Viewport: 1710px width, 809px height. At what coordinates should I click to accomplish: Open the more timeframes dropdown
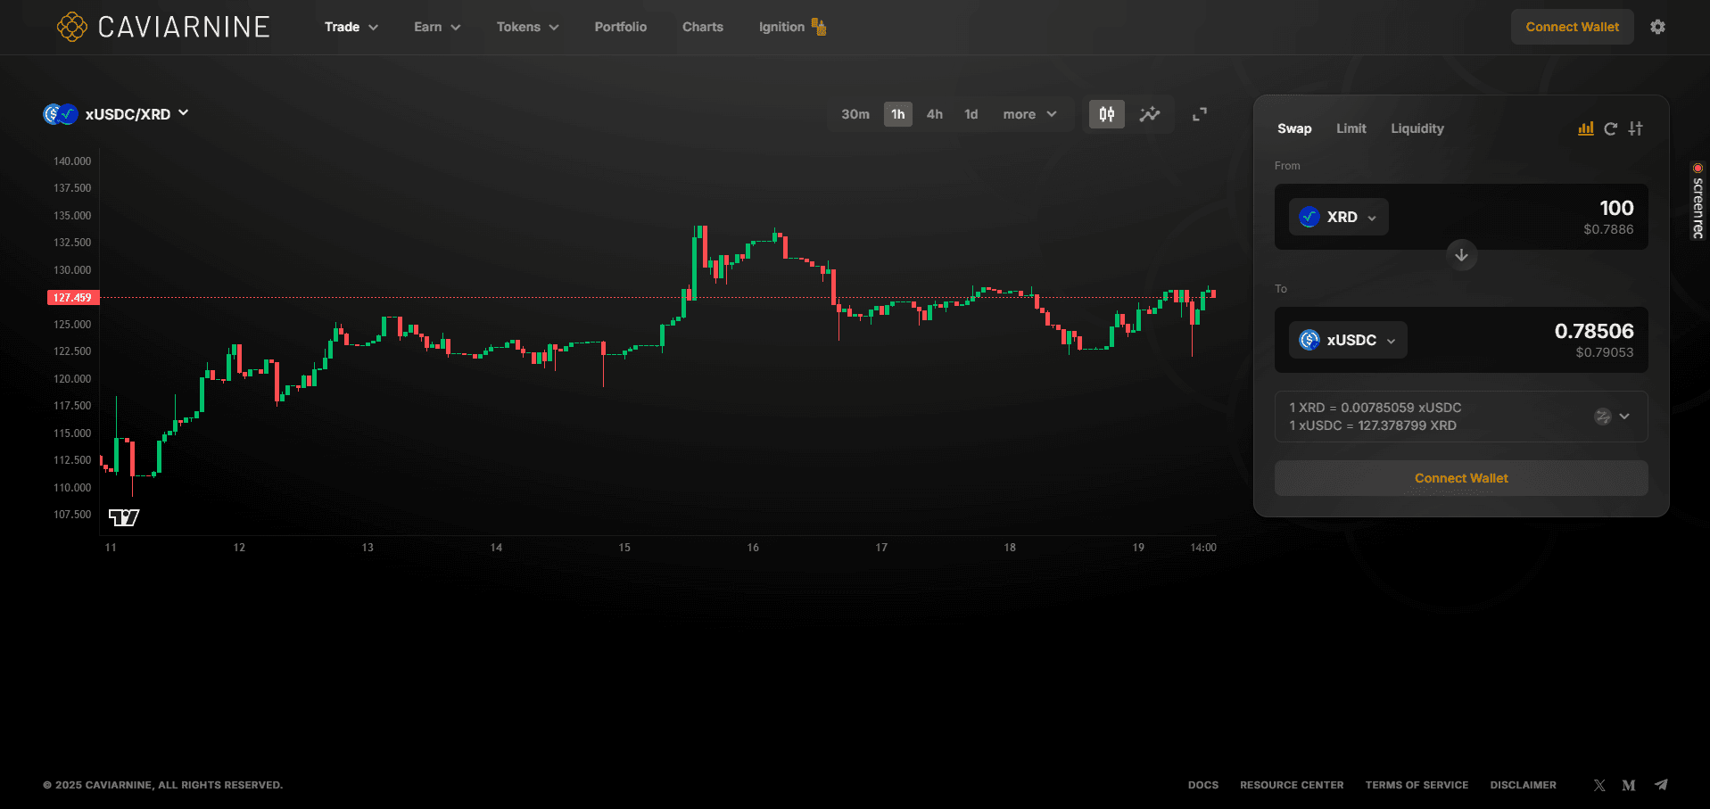pos(1029,114)
